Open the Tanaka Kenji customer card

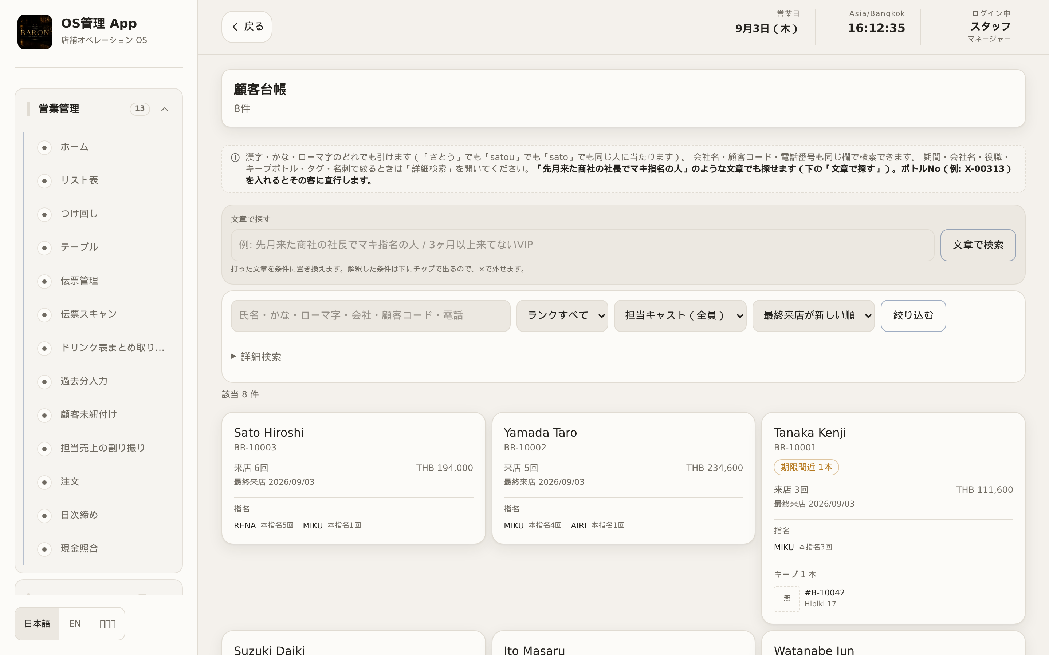pyautogui.click(x=893, y=518)
